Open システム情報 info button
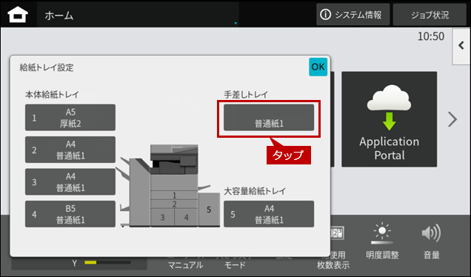 coord(353,15)
